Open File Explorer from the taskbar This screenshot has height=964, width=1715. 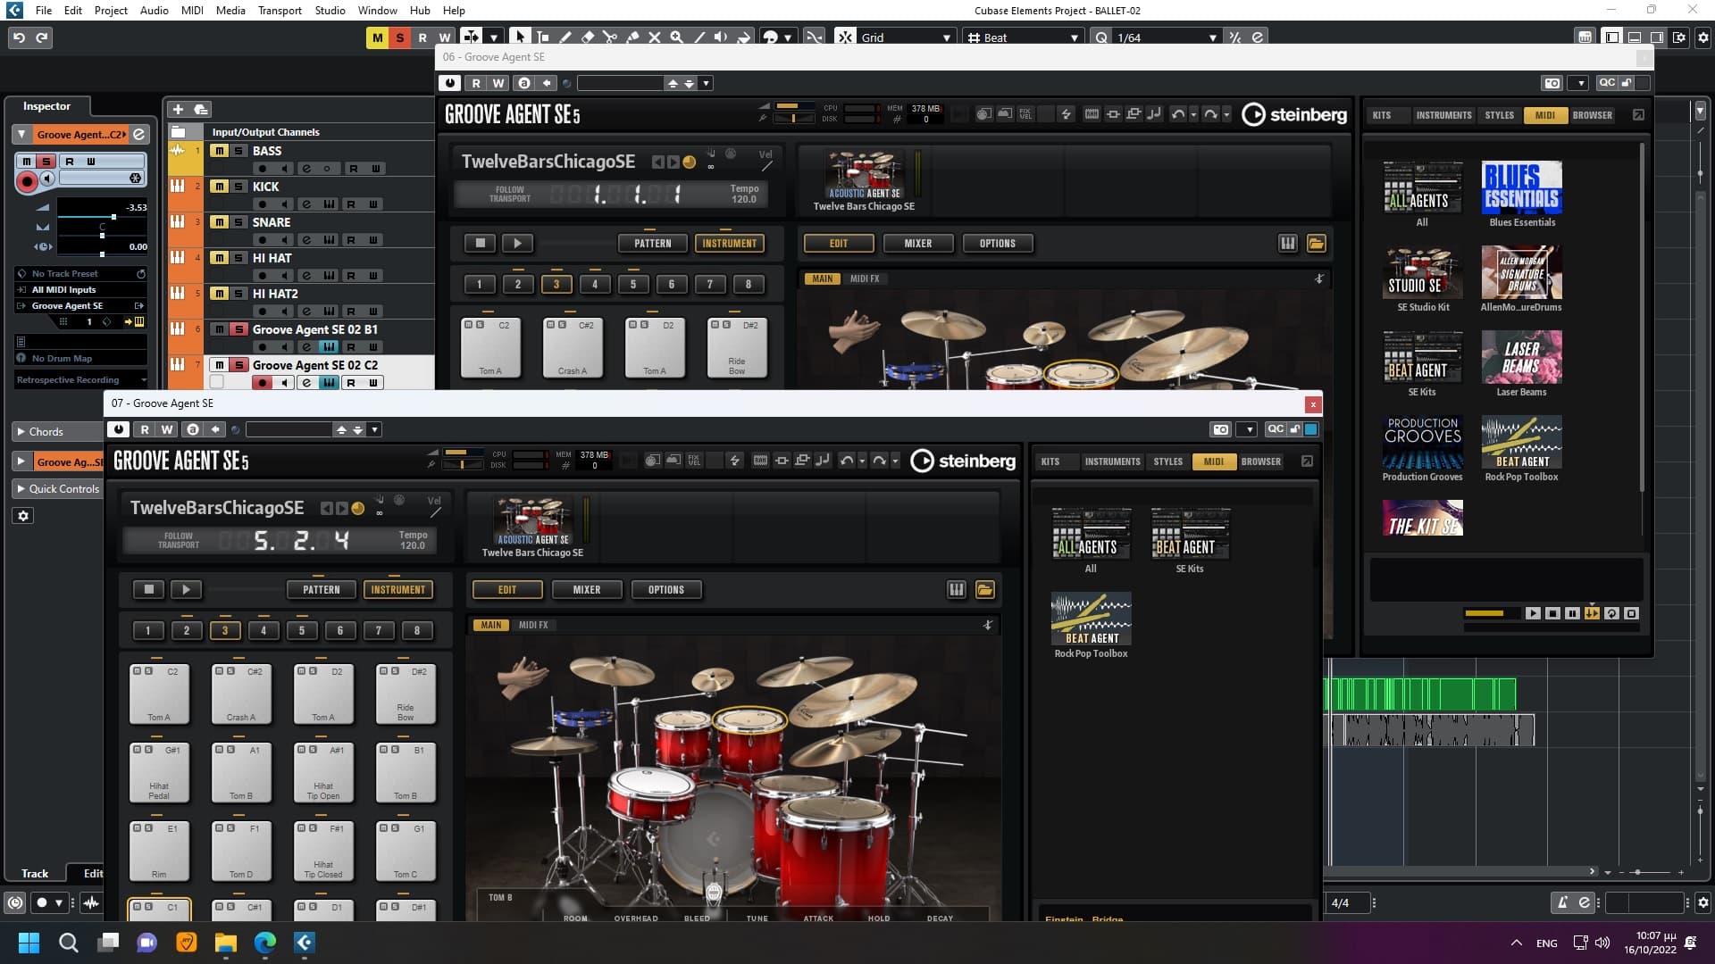tap(225, 942)
